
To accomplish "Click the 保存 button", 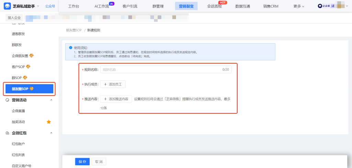I will point(82,161).
